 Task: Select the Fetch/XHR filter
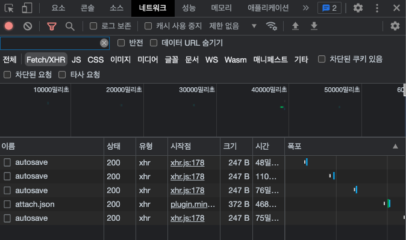tap(46, 60)
